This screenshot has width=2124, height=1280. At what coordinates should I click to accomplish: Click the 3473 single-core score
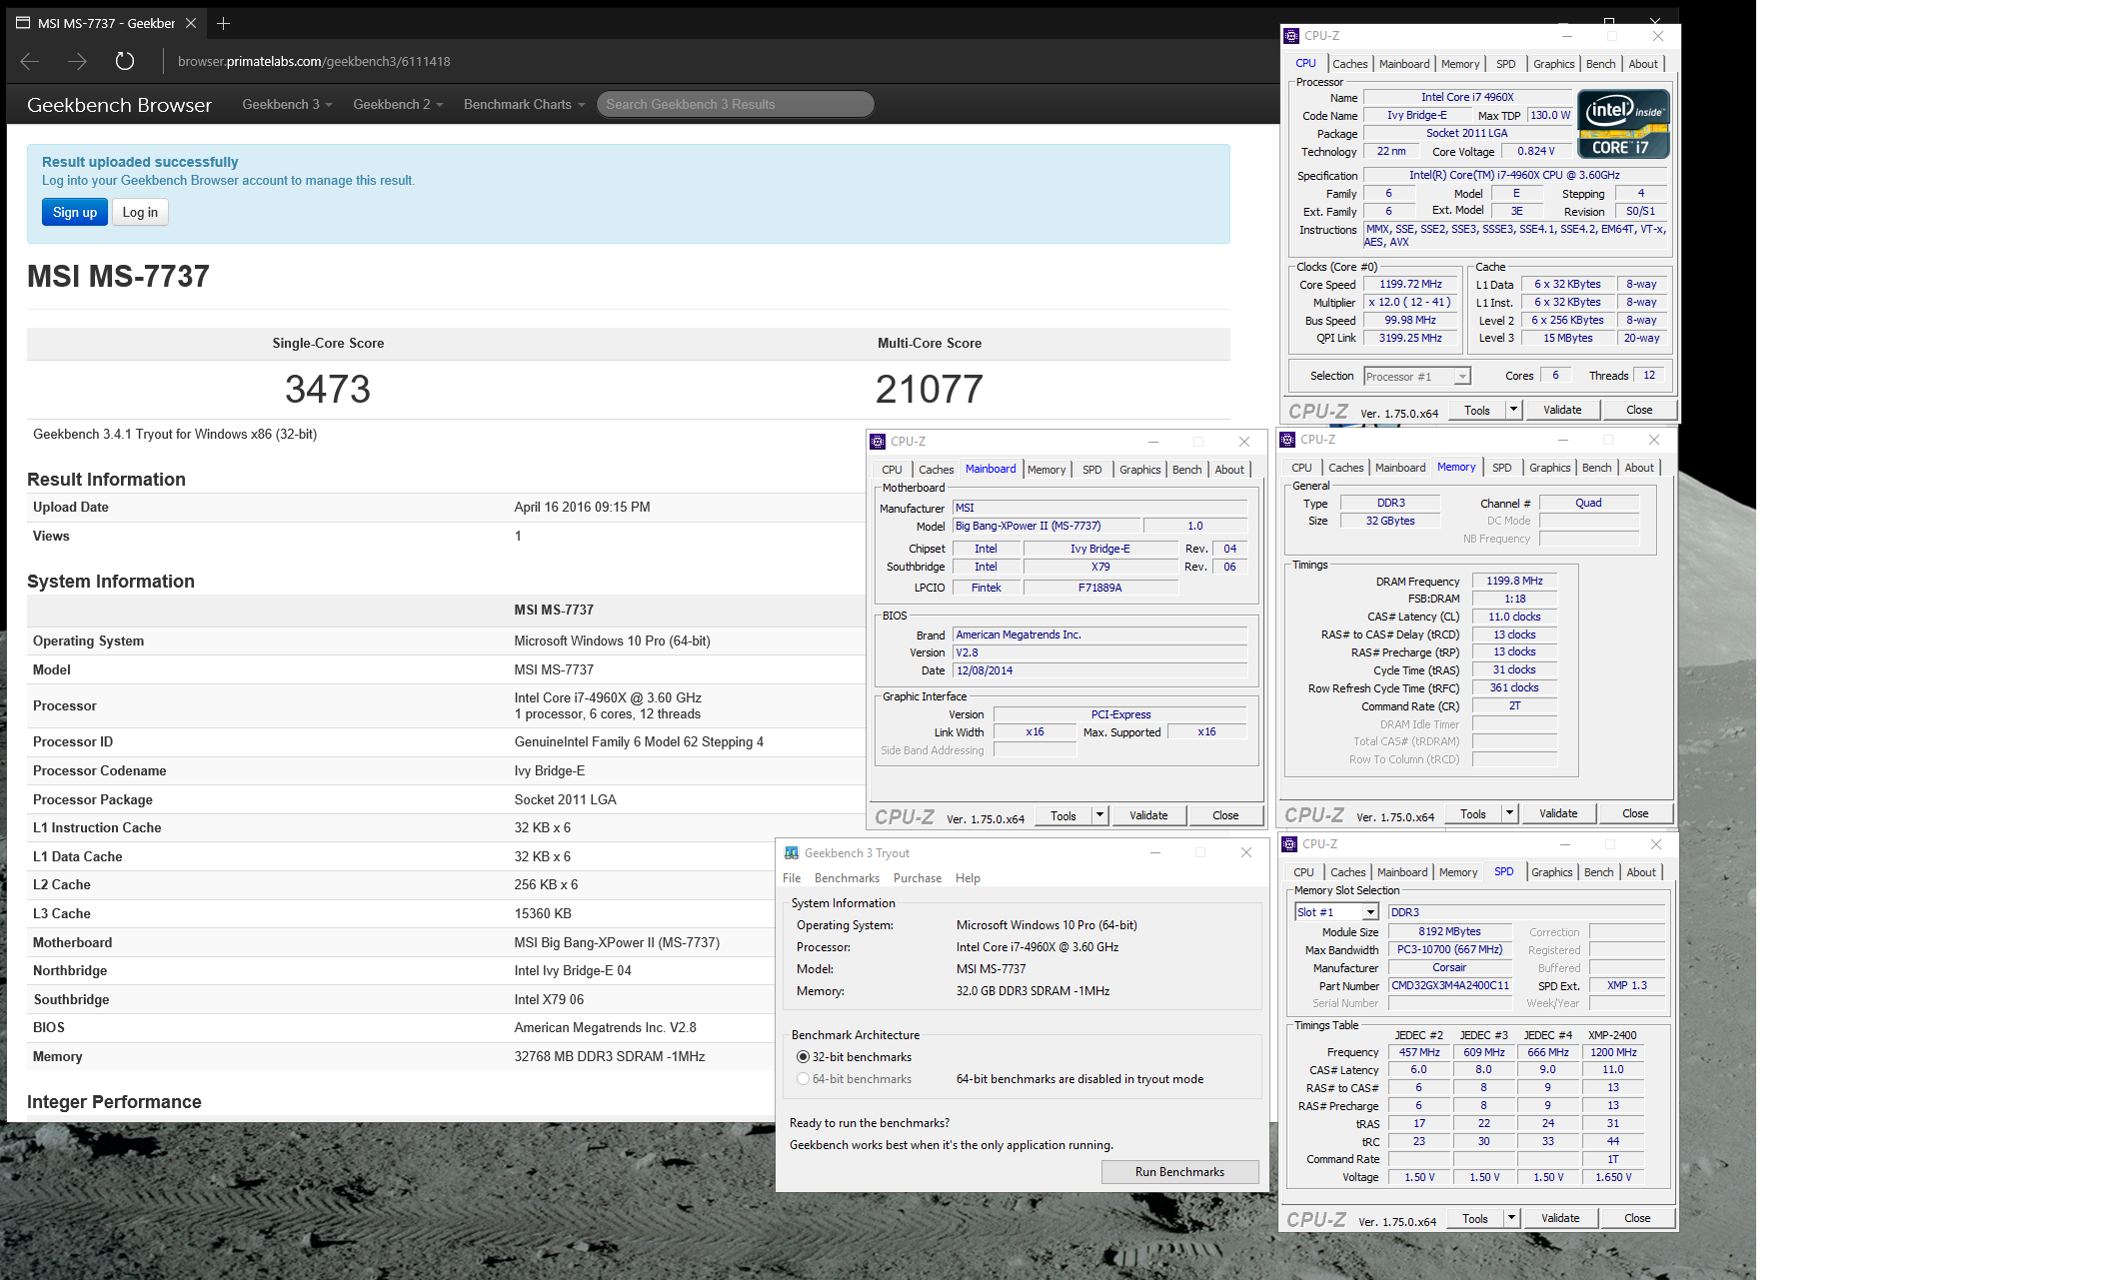click(x=328, y=389)
